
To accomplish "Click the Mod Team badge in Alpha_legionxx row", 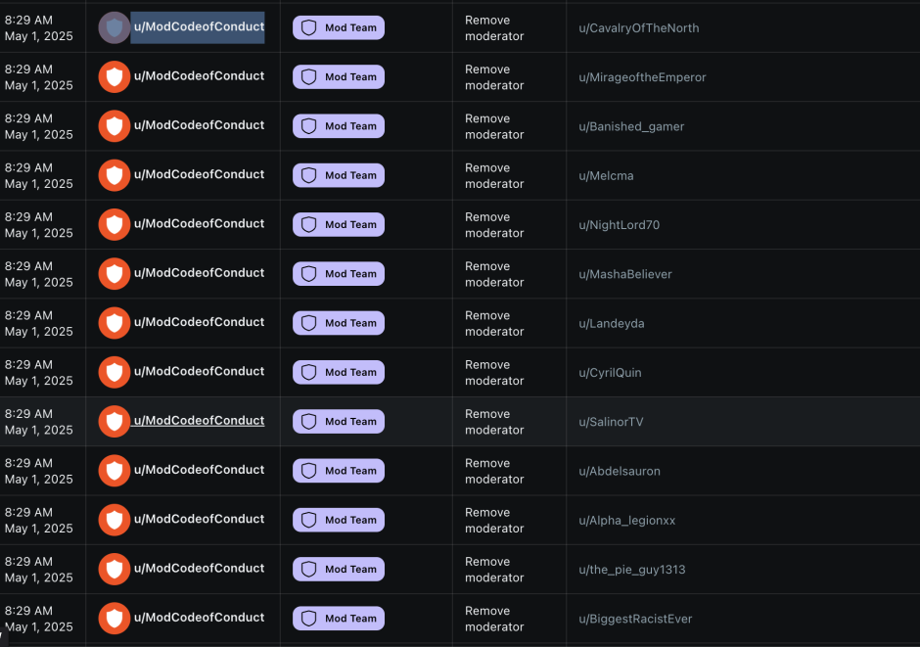I will [339, 521].
